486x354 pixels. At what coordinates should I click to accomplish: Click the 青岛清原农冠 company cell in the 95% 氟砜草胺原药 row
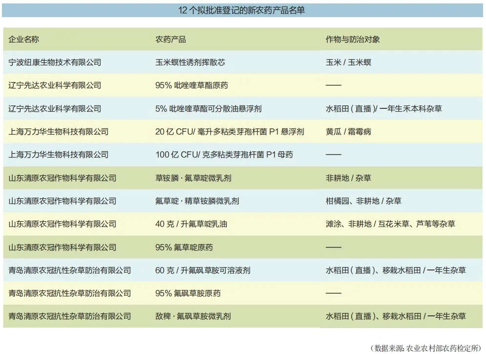70,293
